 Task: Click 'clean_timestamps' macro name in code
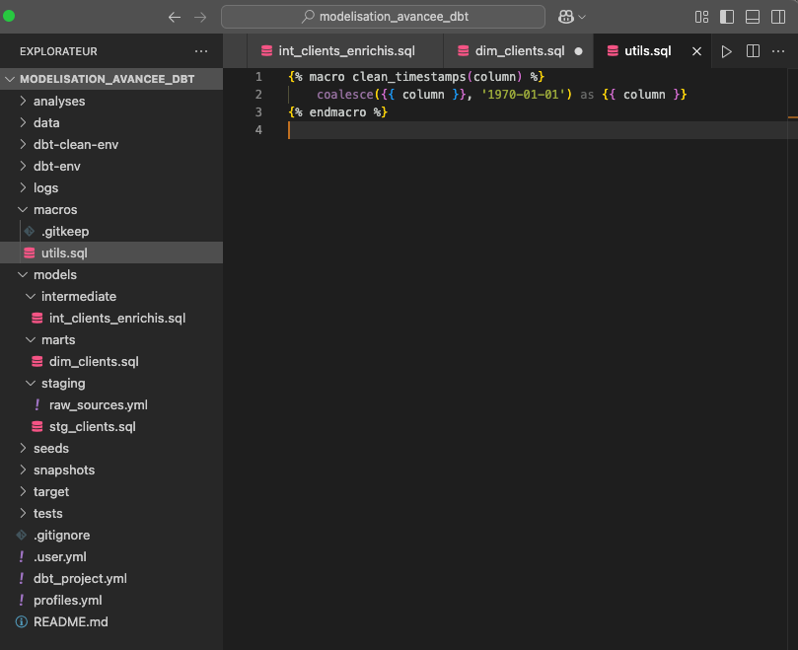click(409, 77)
